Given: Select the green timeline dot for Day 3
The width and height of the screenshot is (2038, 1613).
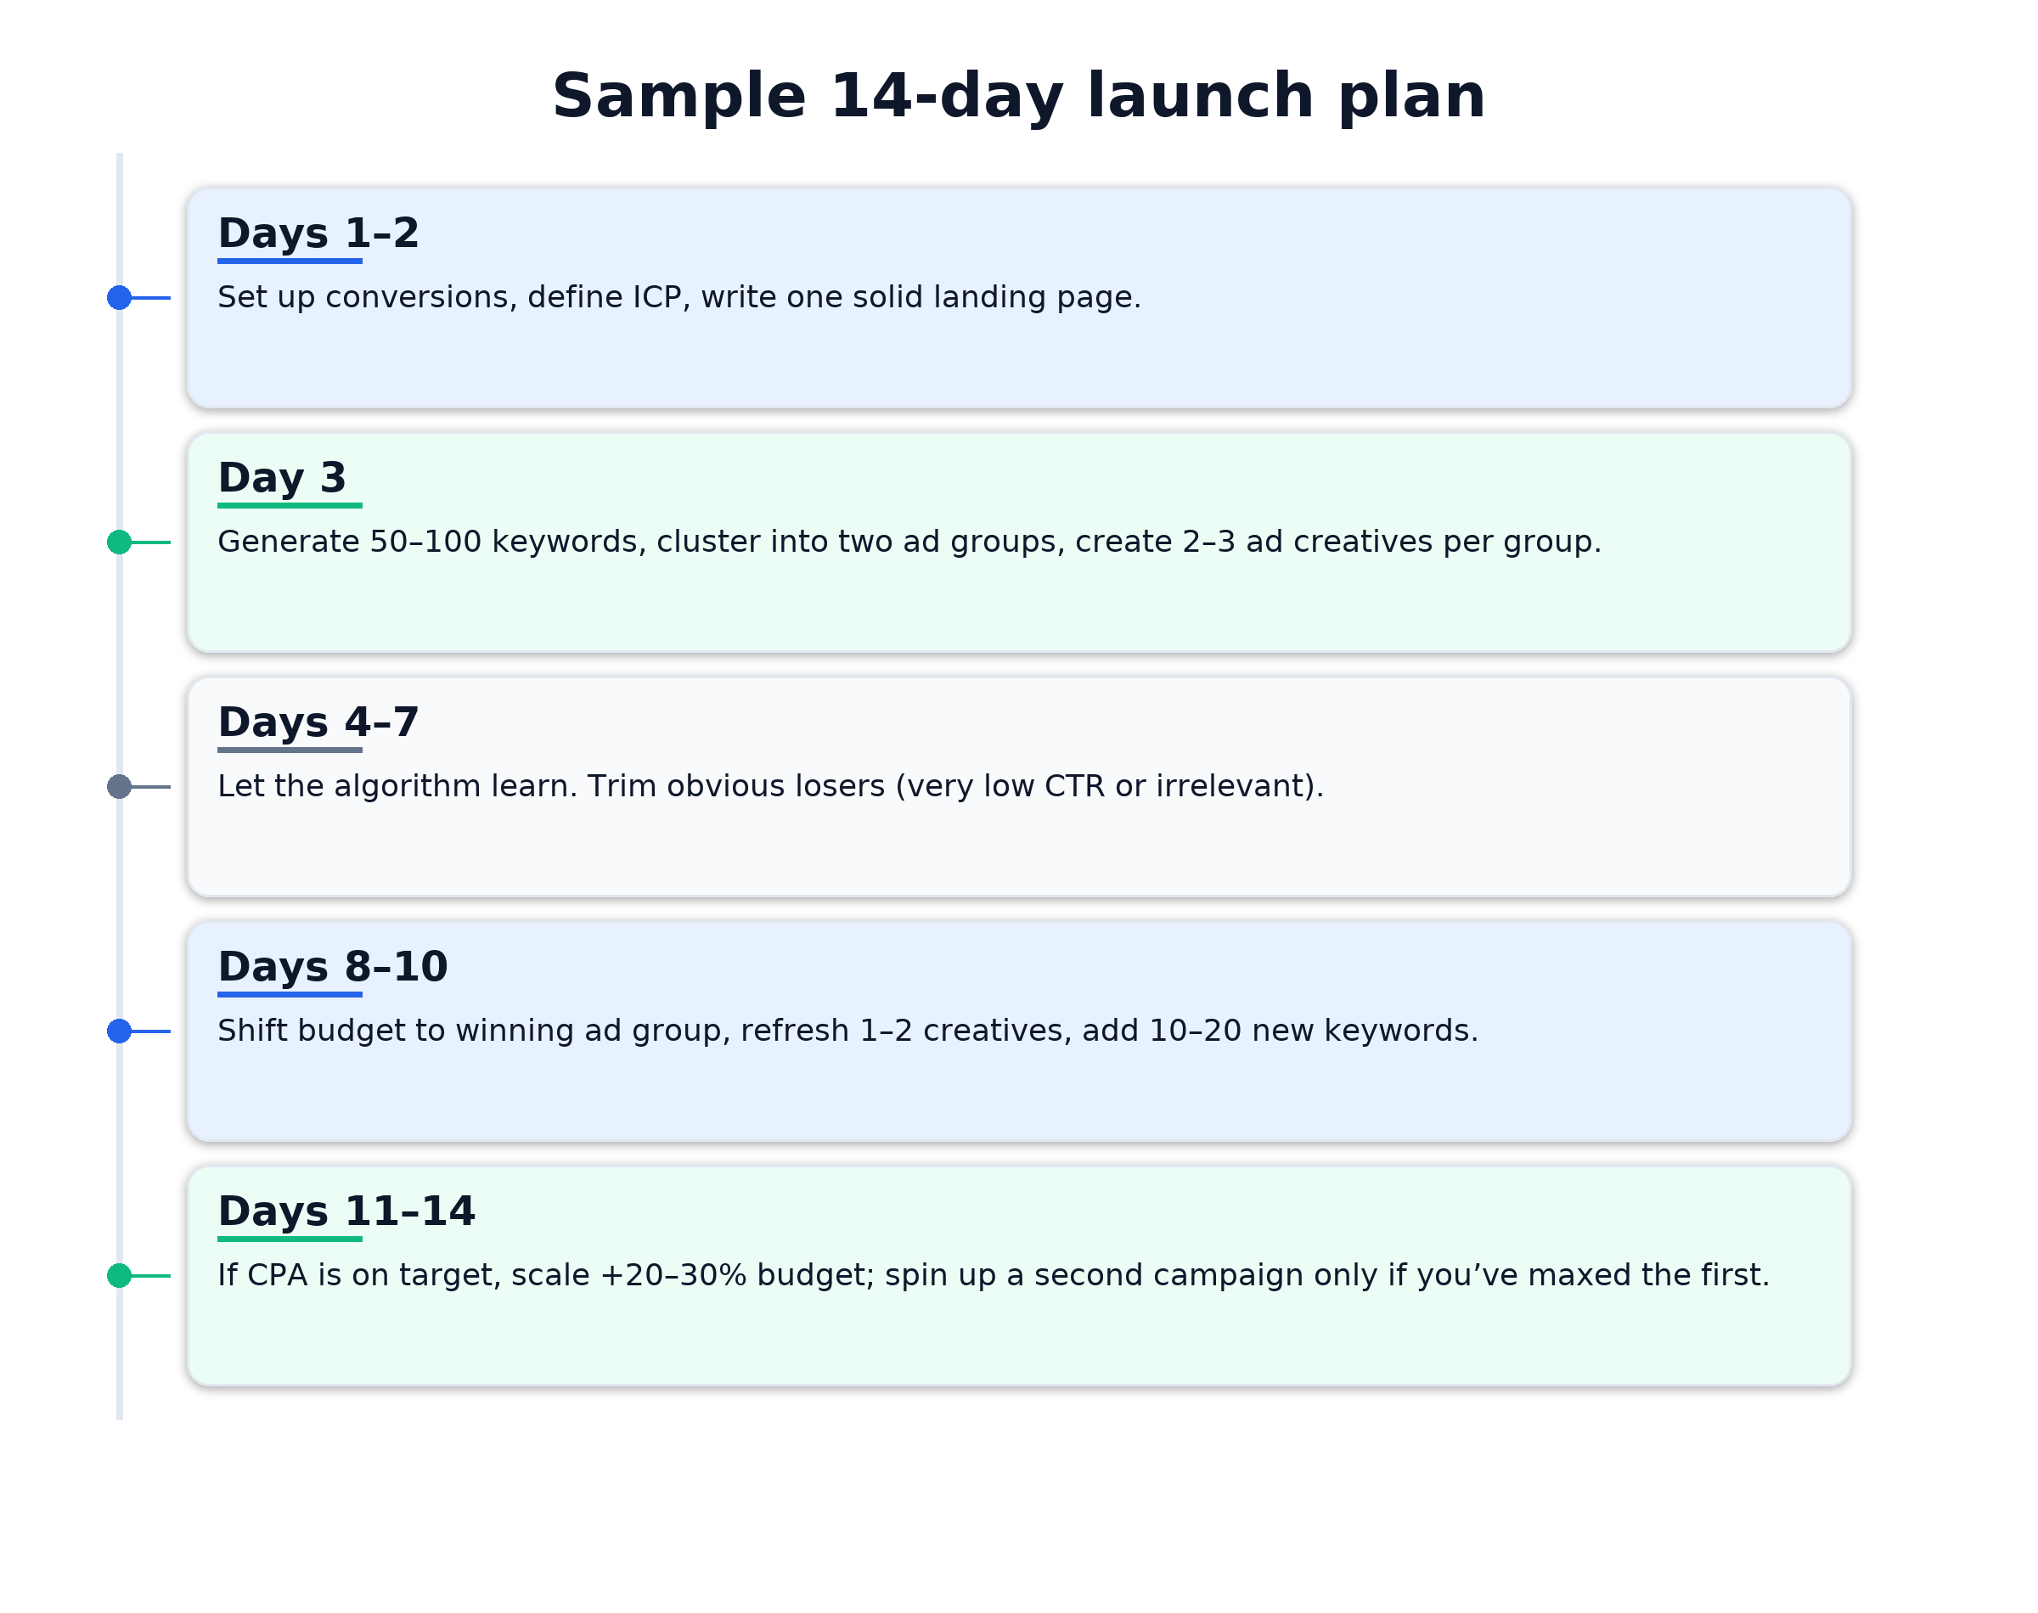Looking at the screenshot, I should [x=119, y=542].
